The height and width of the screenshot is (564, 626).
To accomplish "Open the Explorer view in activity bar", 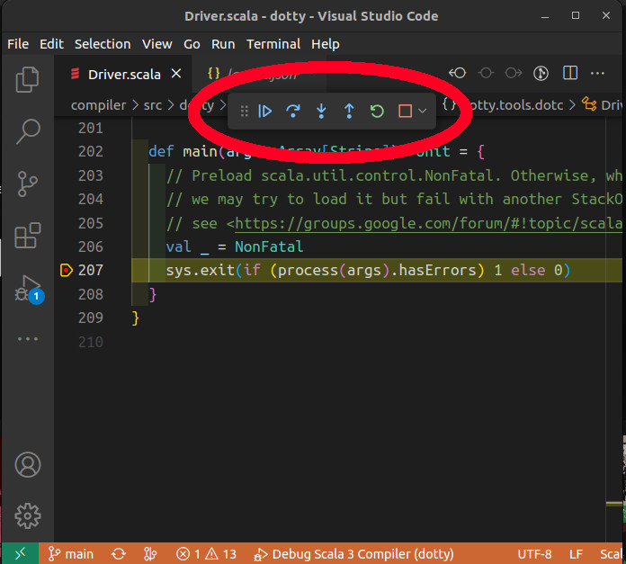I will 28,80.
